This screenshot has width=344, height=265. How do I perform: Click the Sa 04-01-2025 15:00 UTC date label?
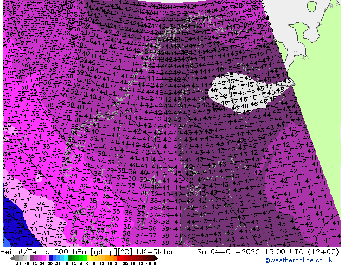point(252,252)
